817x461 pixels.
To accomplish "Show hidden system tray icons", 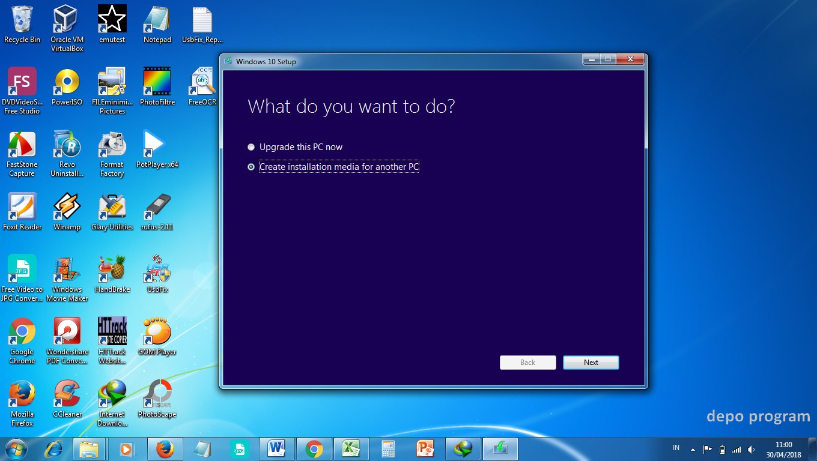I will pos(693,449).
